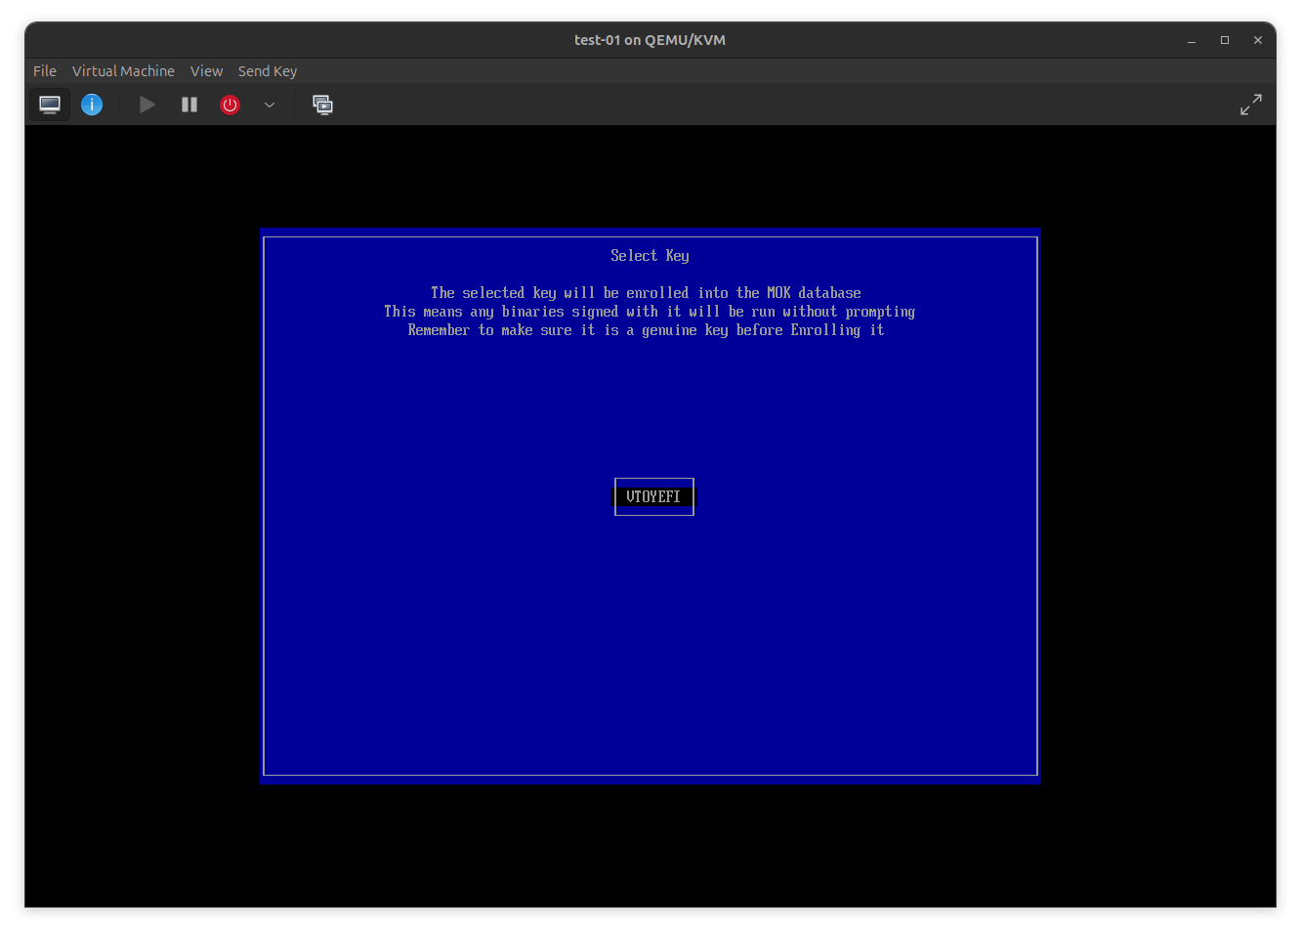Click the Select Key title text
This screenshot has height=935, width=1301.
coord(649,255)
